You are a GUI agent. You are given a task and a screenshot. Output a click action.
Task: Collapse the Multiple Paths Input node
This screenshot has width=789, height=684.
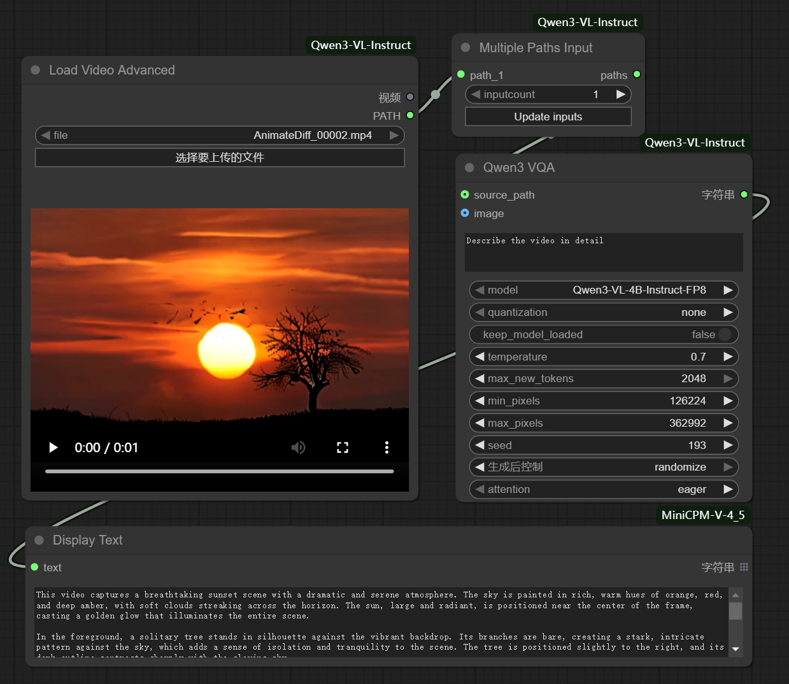(x=465, y=48)
